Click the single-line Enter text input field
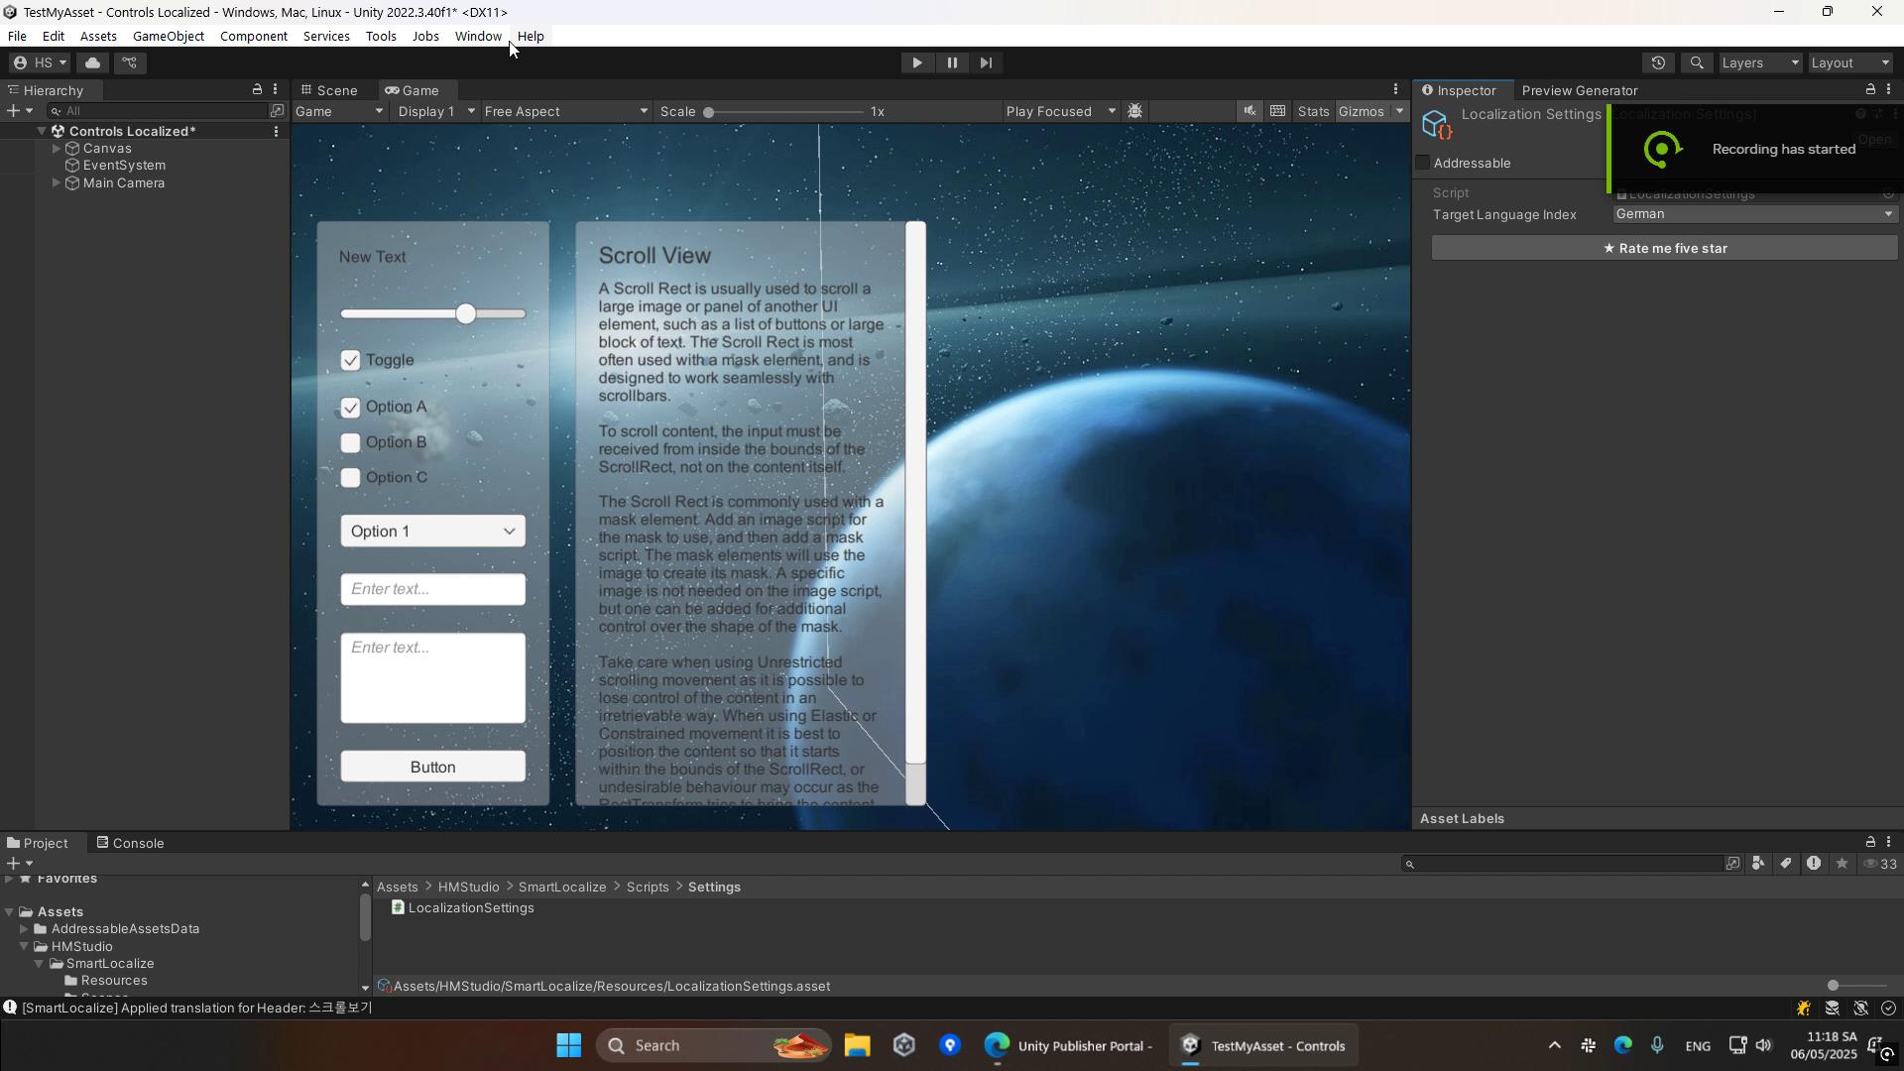Viewport: 1904px width, 1071px height. (x=432, y=589)
